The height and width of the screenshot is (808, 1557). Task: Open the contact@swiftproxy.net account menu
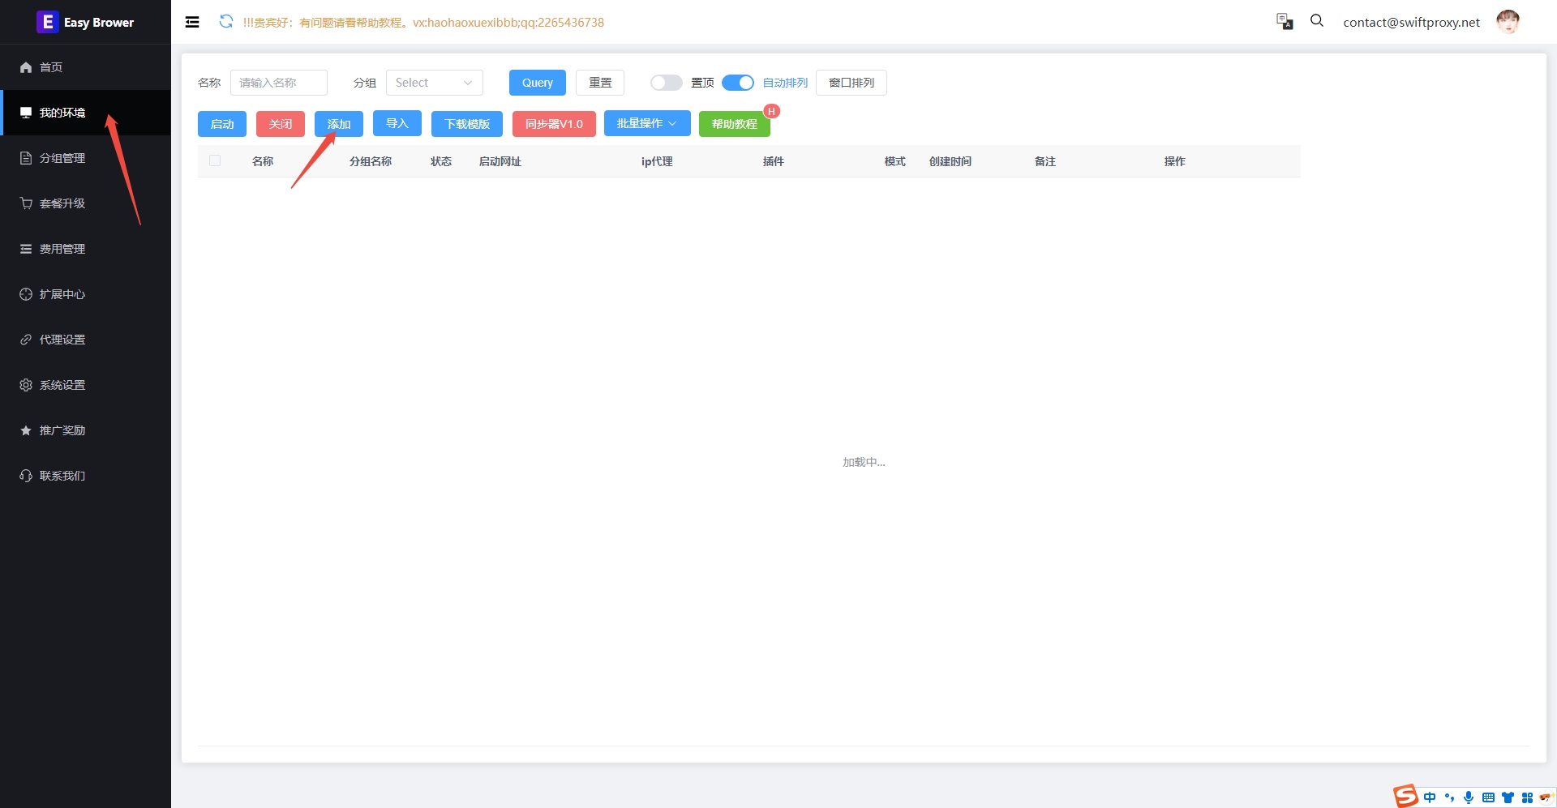[x=1411, y=23]
